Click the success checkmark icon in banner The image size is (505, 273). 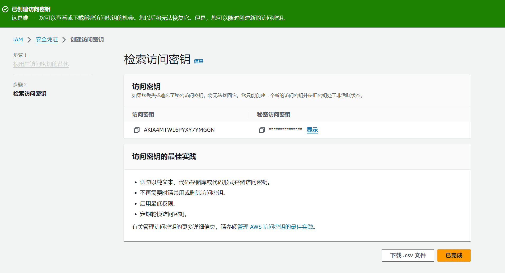[5, 9]
